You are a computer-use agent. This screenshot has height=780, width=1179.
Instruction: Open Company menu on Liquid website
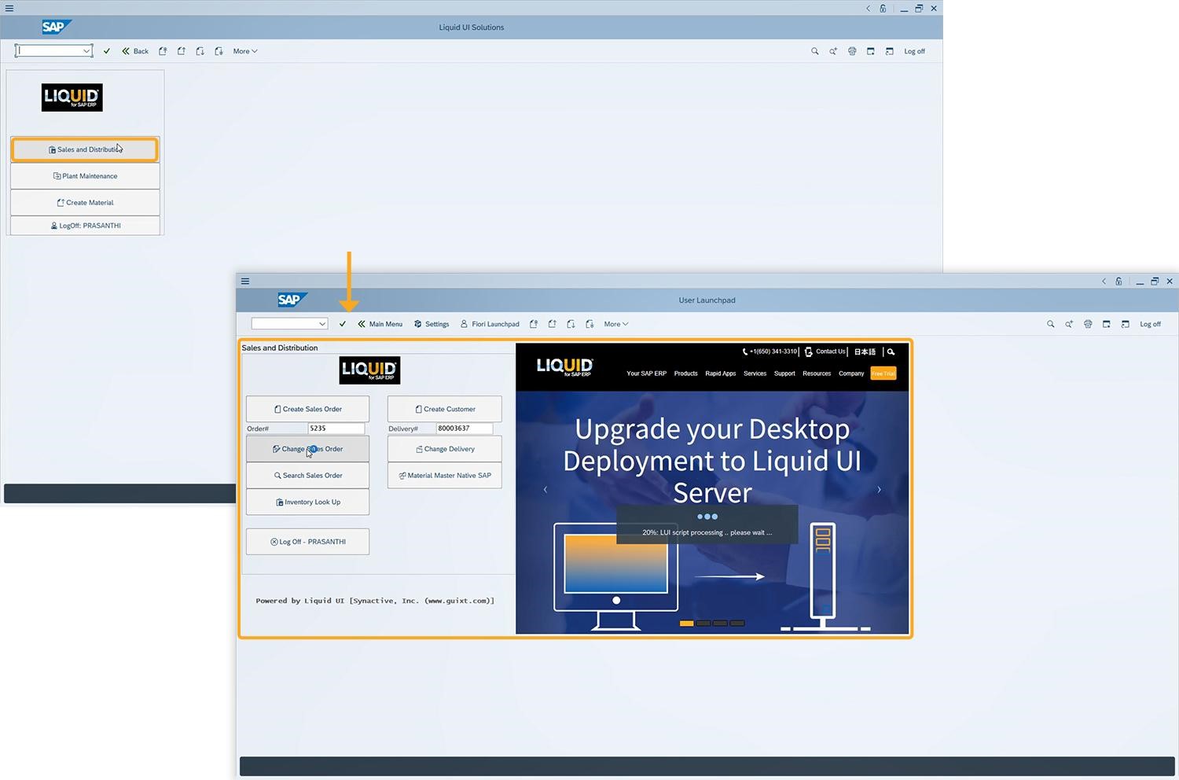(x=851, y=373)
